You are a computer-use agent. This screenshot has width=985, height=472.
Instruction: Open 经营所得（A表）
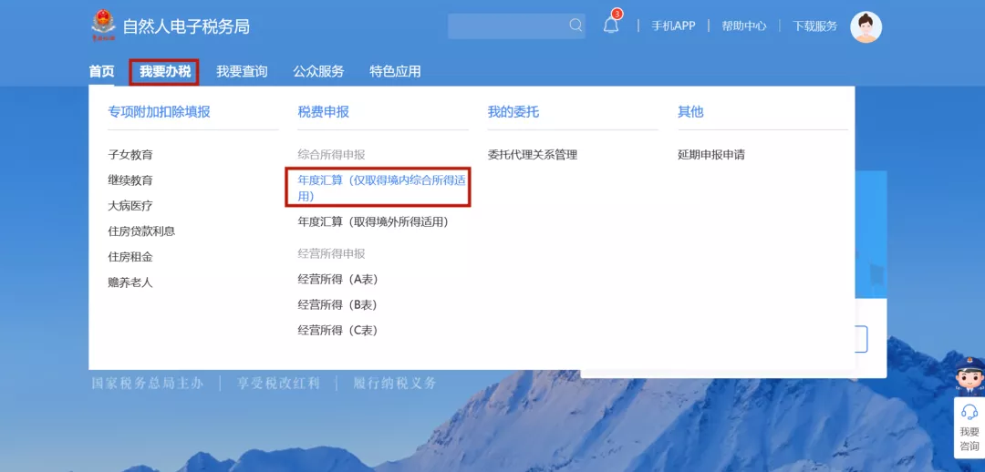[x=340, y=280]
